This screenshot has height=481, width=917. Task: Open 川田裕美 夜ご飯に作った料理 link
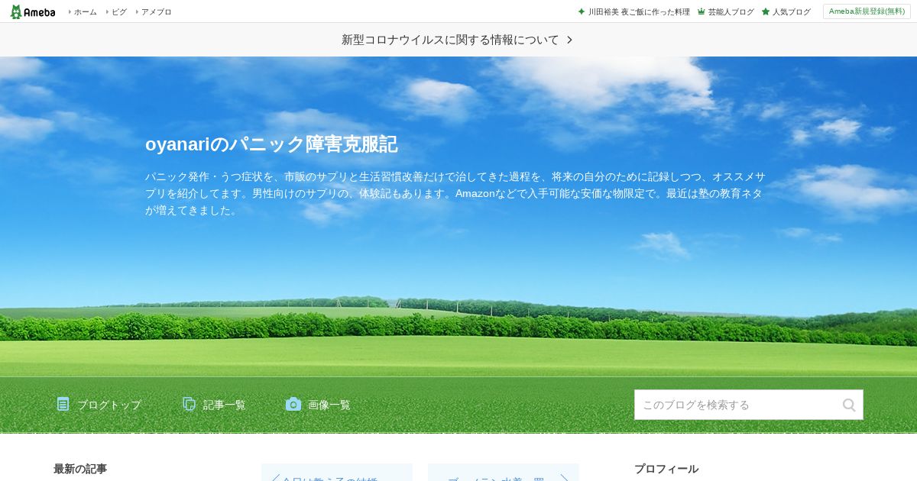[639, 12]
